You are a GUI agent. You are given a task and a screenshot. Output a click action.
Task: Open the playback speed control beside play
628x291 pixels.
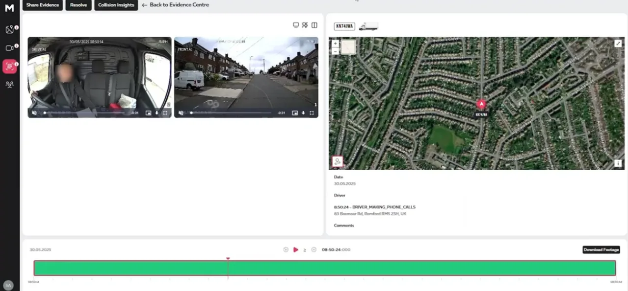(x=305, y=250)
